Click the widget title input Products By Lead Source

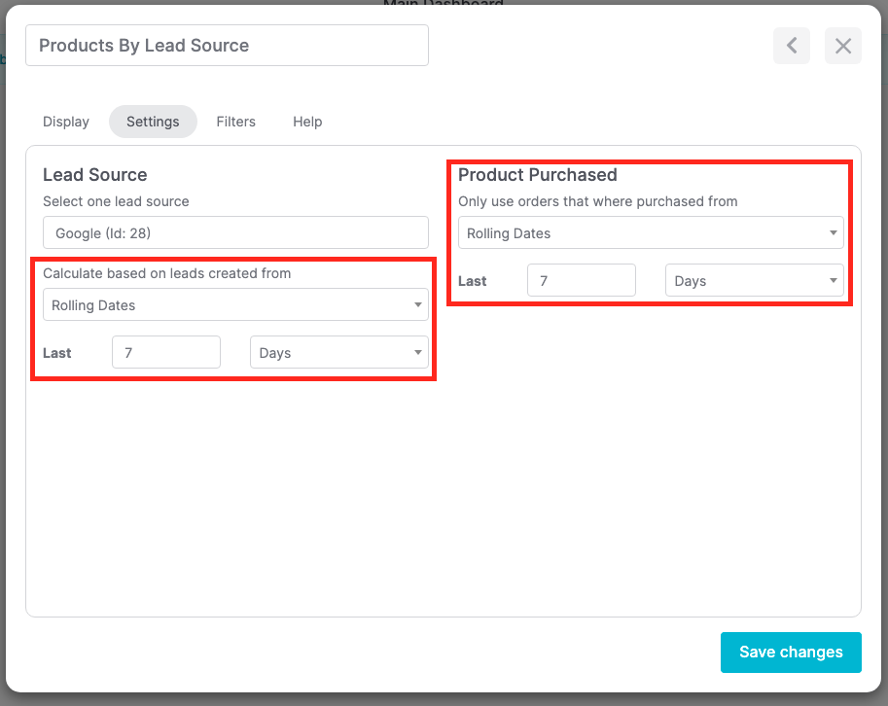[226, 46]
